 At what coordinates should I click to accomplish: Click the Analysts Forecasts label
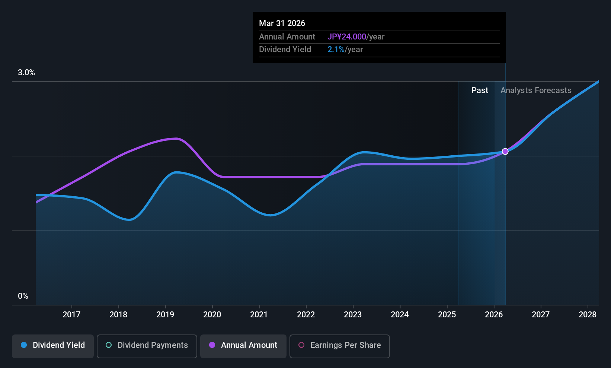pos(536,90)
